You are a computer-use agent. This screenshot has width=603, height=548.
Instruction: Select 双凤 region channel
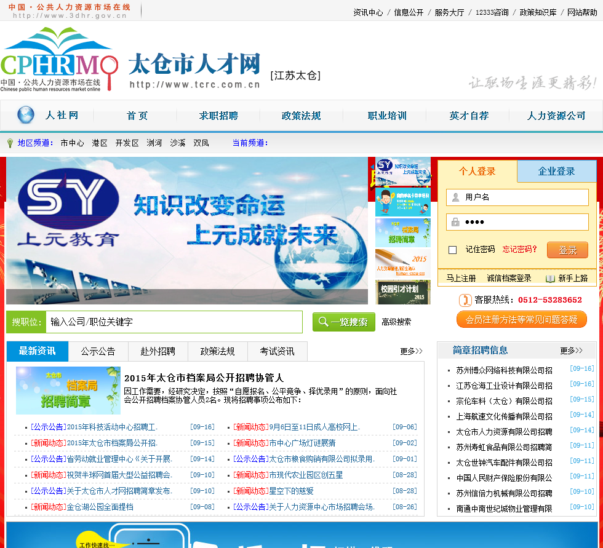(x=201, y=143)
